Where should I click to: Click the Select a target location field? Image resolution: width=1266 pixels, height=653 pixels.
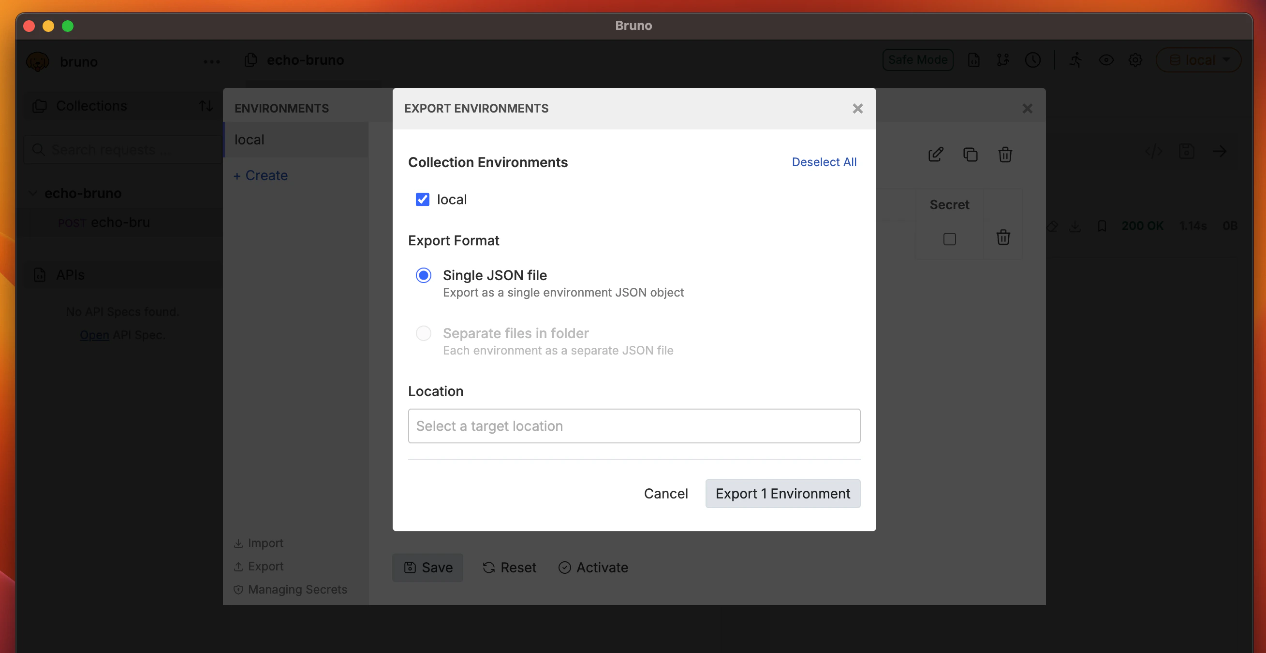[634, 426]
